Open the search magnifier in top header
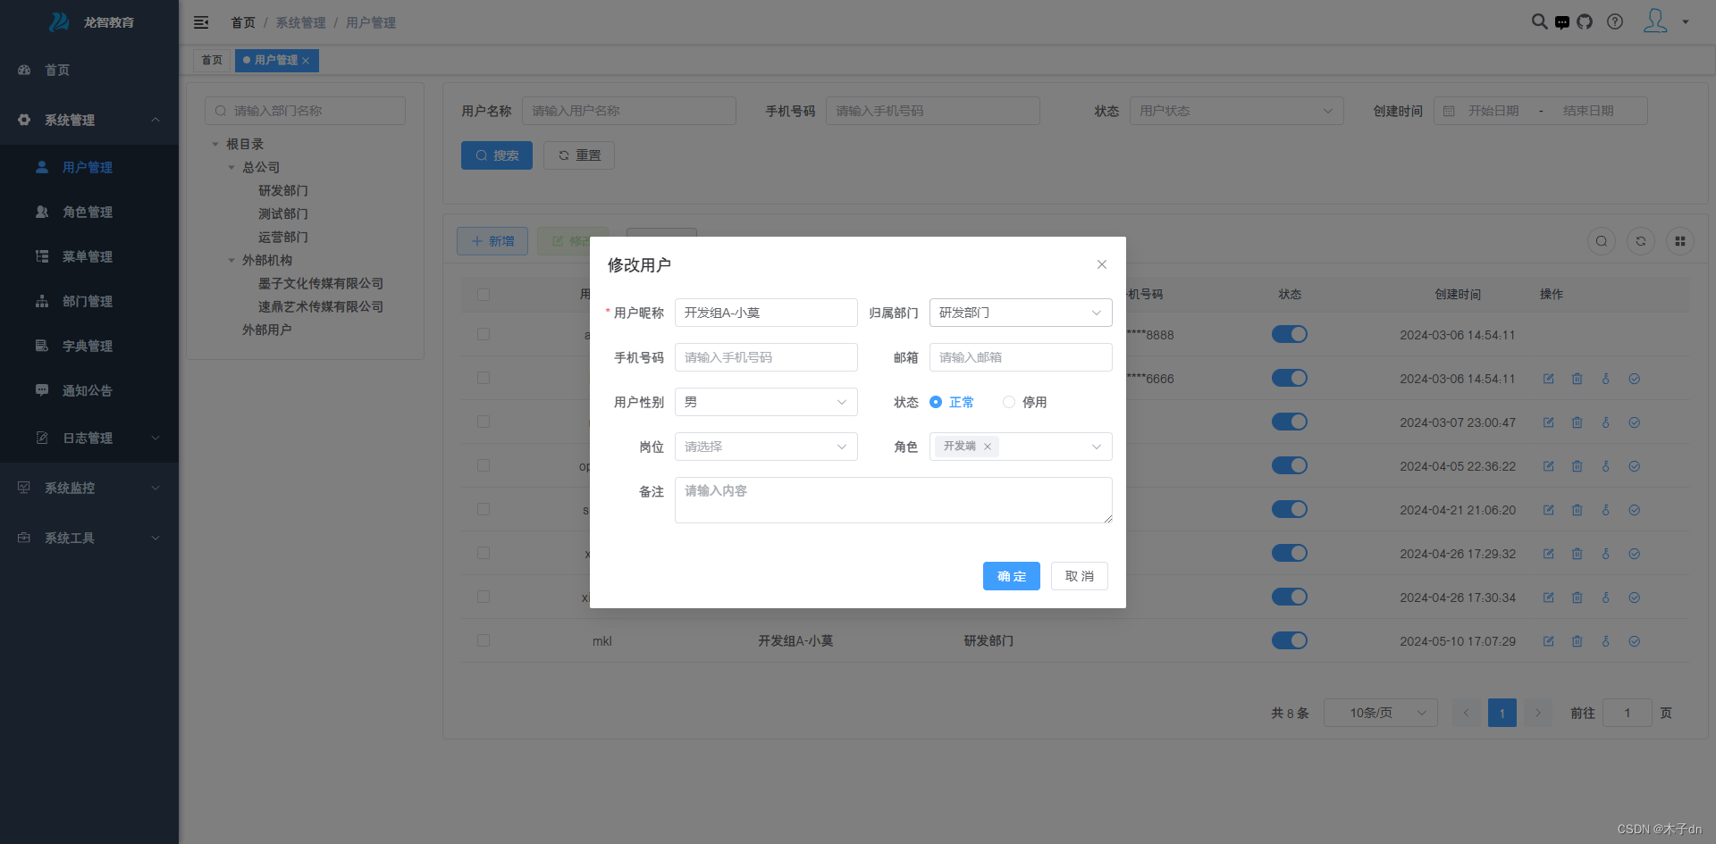The width and height of the screenshot is (1716, 844). tap(1539, 21)
